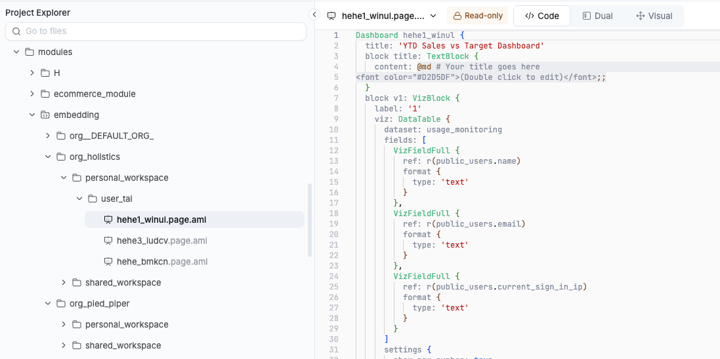
Task: Expand shared_workspace under org_pied_piper
Action: click(x=64, y=346)
